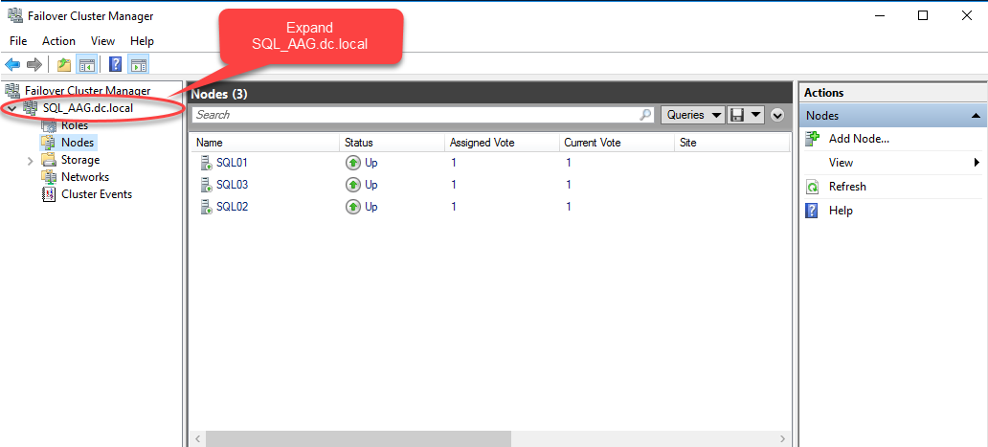
Task: Sort by Assigned Vote column header
Action: coord(503,143)
